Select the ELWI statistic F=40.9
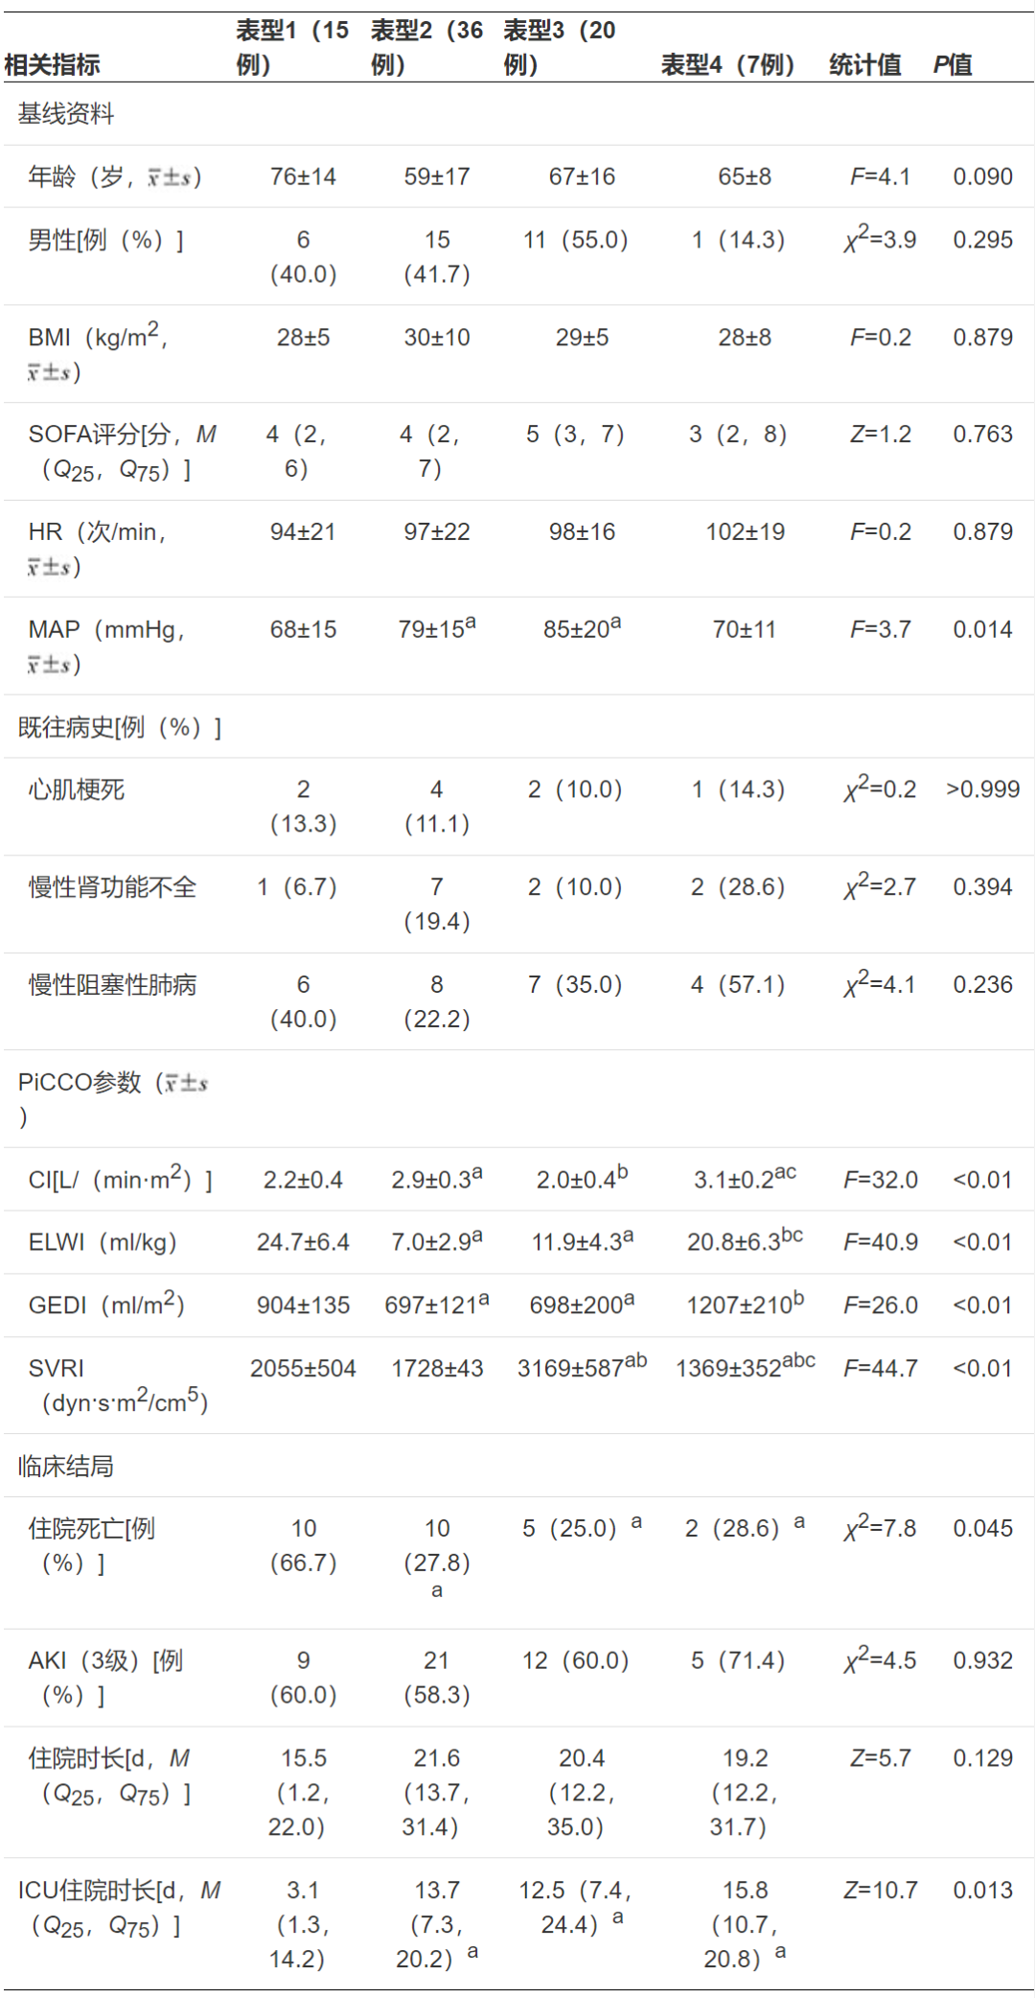The width and height of the screenshot is (1035, 1998). coord(881,1242)
